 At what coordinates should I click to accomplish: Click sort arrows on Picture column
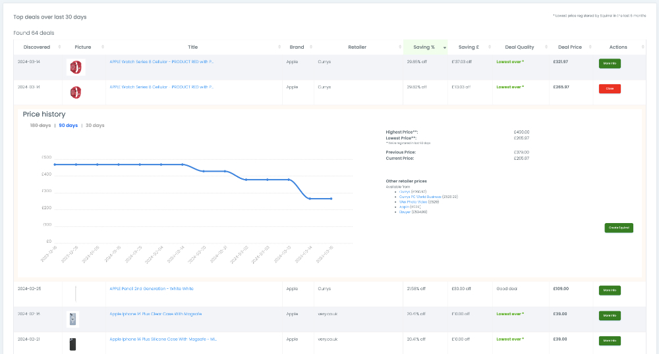point(100,47)
